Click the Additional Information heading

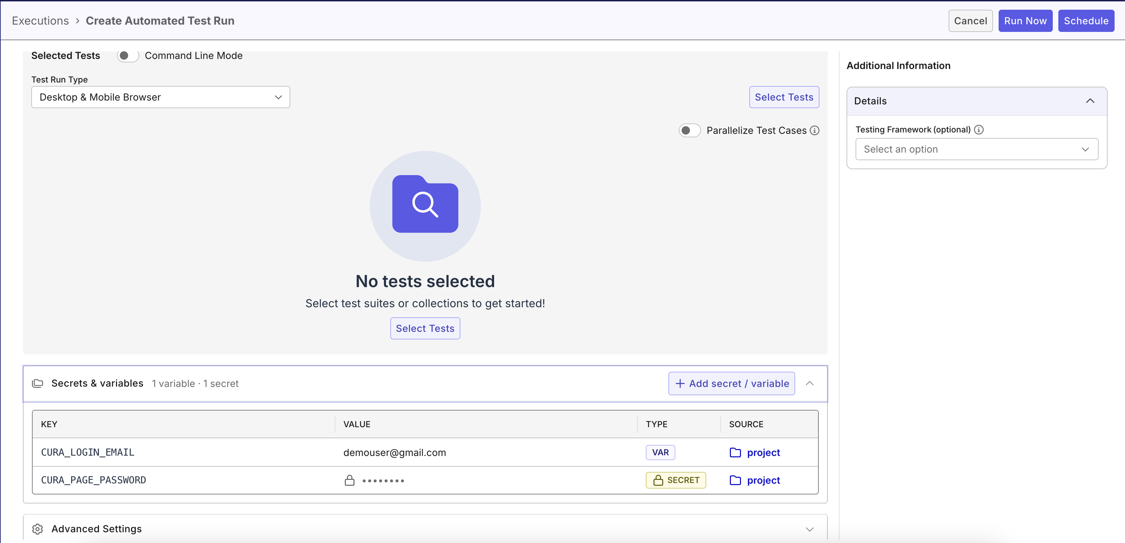point(898,66)
